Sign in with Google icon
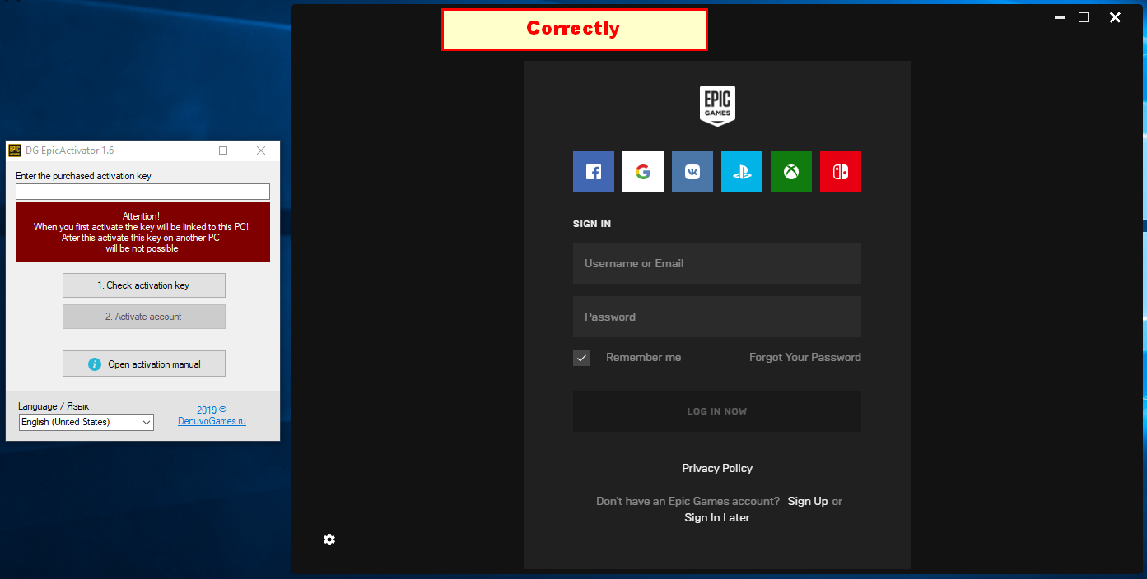 (643, 172)
